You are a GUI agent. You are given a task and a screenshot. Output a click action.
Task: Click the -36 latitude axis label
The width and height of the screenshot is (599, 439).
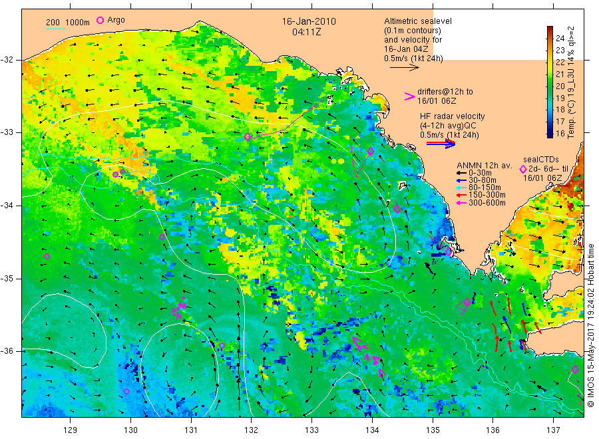coord(7,351)
